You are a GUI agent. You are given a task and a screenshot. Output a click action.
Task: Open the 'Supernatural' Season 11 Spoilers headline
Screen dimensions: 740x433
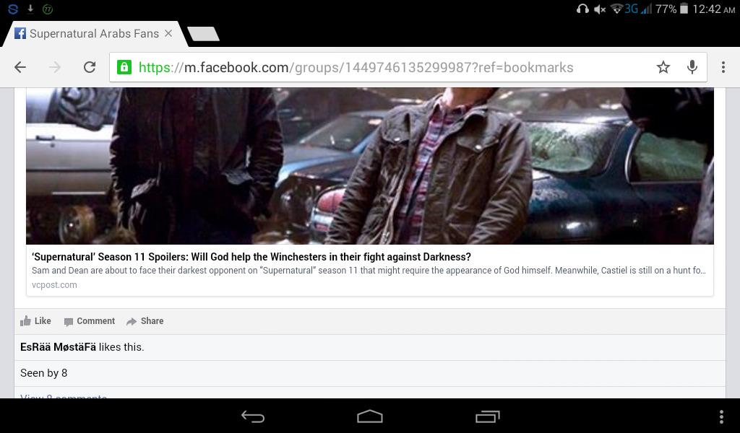(x=251, y=257)
